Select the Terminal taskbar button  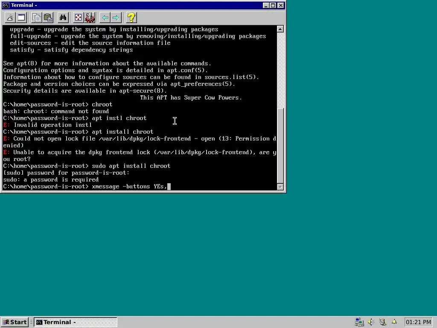76,322
